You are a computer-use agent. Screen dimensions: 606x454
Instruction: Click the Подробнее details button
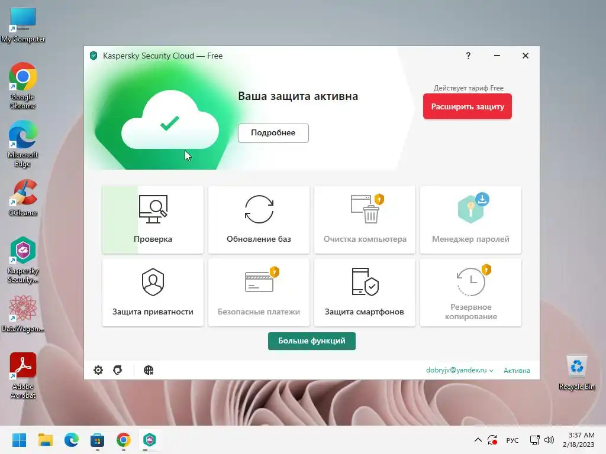(273, 133)
